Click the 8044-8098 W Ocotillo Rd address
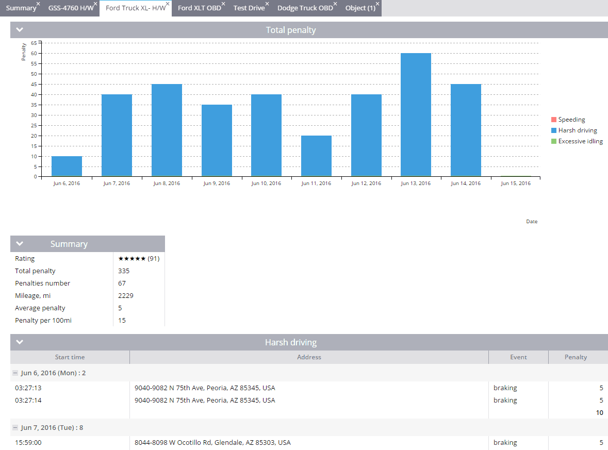The image size is (608, 450). pyautogui.click(x=212, y=443)
